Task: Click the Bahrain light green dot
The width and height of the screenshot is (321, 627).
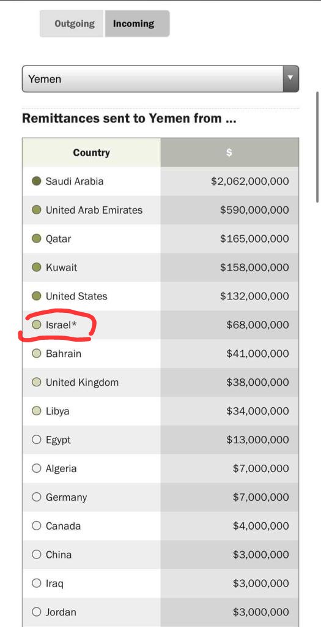Action: tap(36, 353)
